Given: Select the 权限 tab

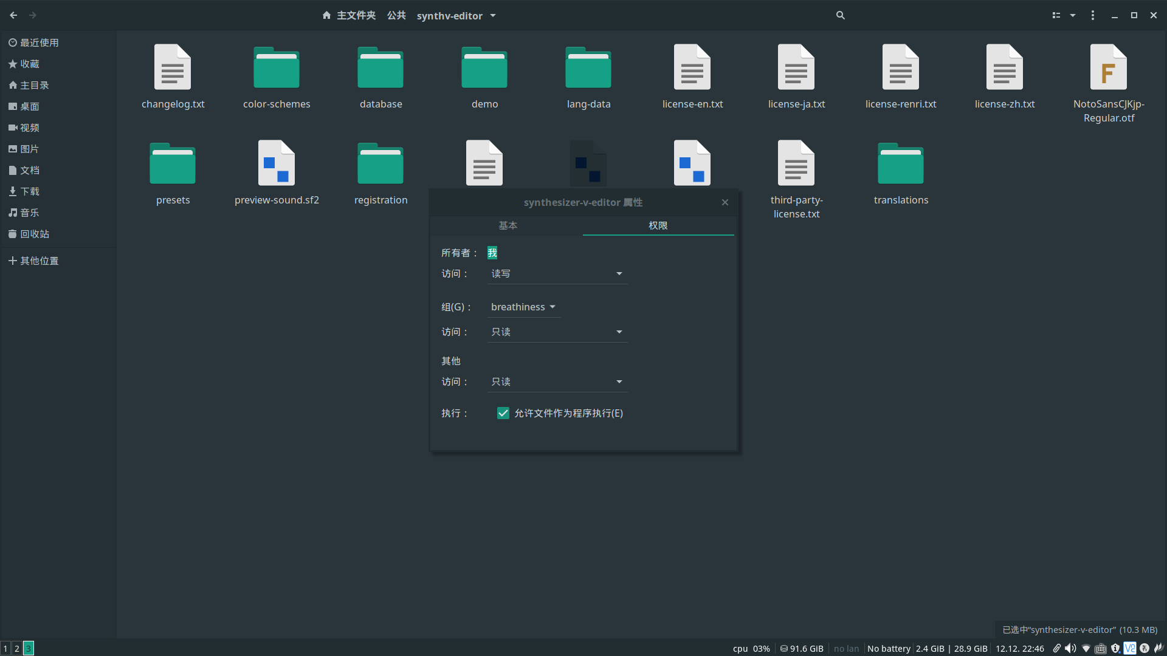Looking at the screenshot, I should pos(658,225).
